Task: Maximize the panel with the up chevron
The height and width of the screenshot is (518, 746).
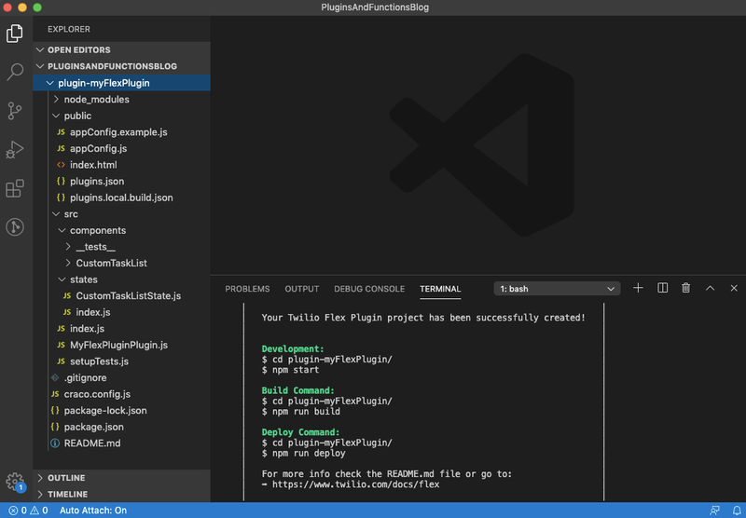Action: [710, 288]
